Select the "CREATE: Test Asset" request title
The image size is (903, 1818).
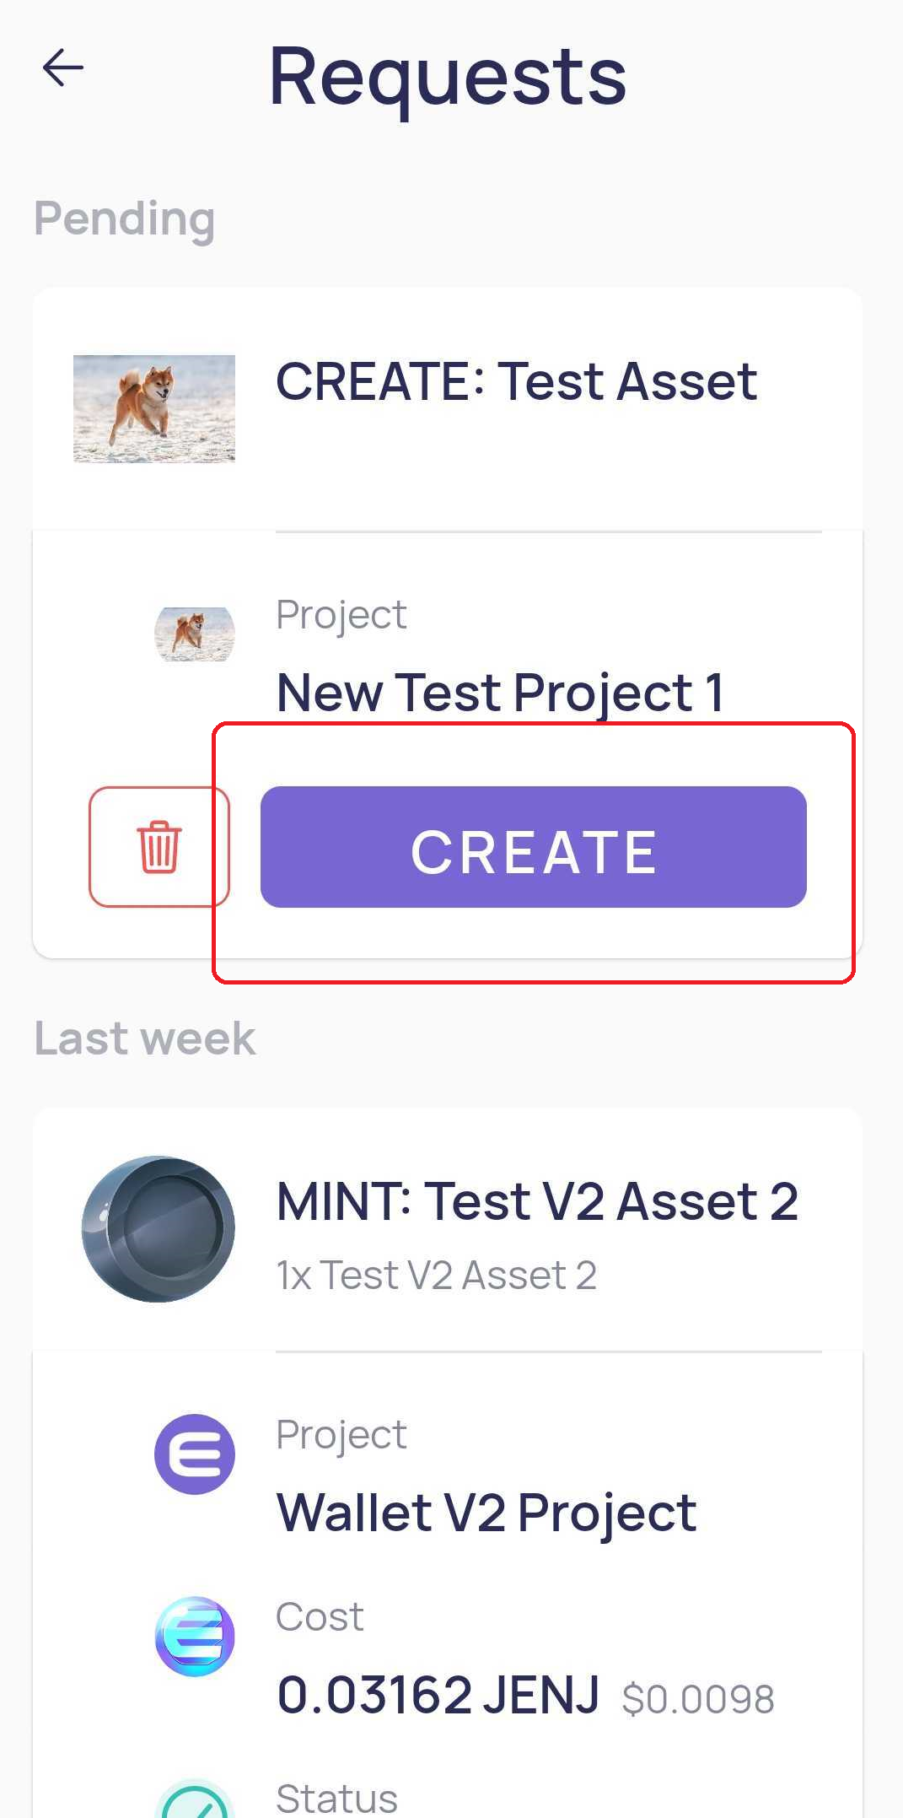point(516,381)
